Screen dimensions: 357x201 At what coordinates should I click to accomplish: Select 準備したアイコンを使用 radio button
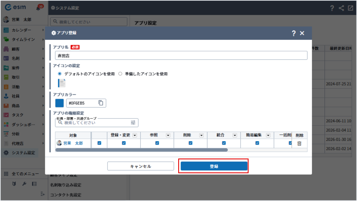pyautogui.click(x=120, y=74)
